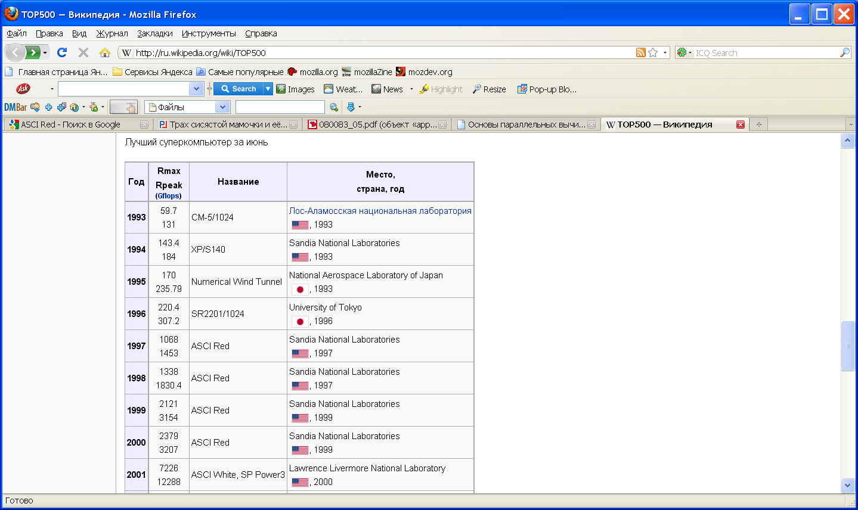
Task: Open the mozillaZine bookmark
Action: [367, 72]
